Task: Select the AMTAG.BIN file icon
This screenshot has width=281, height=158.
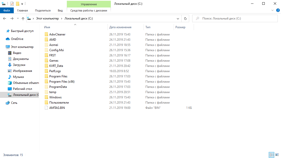Action: [x=46, y=108]
